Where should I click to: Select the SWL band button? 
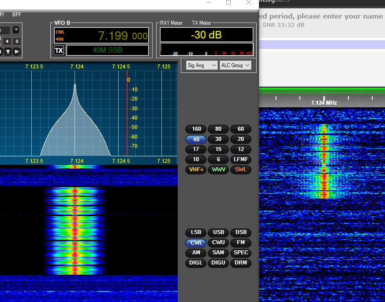[x=241, y=170]
